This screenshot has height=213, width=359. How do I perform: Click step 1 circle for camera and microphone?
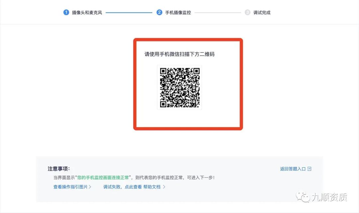pos(66,12)
